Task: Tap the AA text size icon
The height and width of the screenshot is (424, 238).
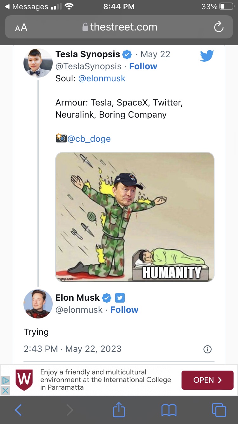Action: tap(21, 27)
